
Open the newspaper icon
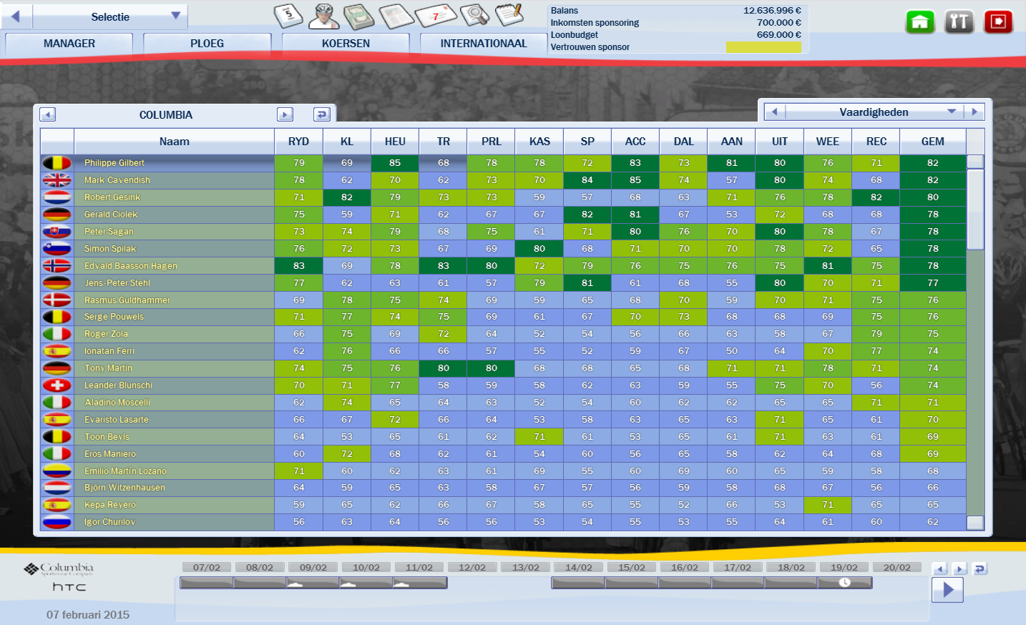(x=396, y=15)
